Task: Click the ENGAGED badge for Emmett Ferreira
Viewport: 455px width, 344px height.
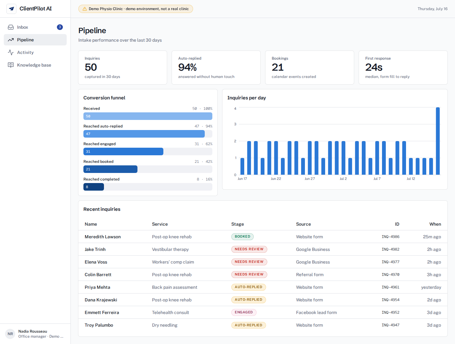Action: 244,312
